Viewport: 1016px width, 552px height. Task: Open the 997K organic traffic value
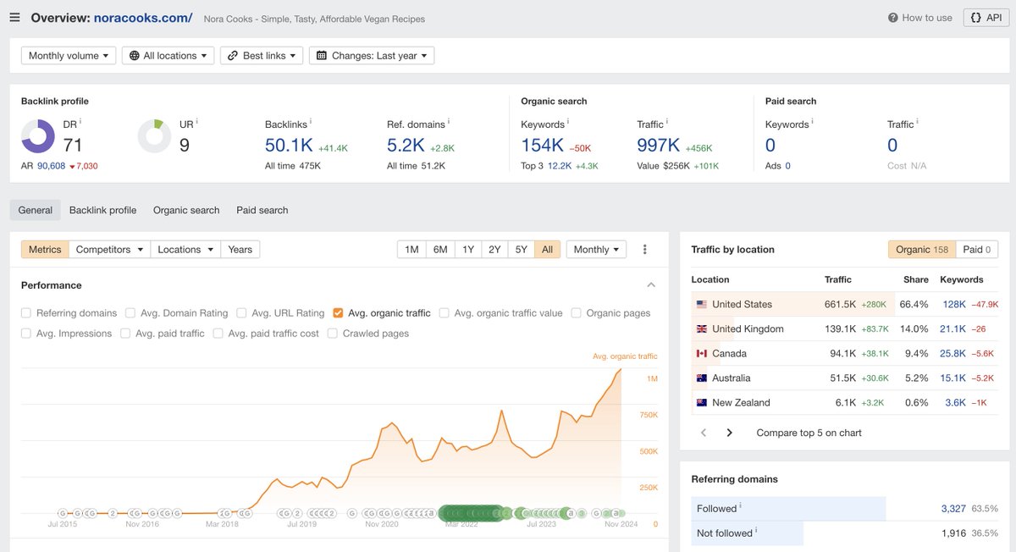click(x=659, y=146)
